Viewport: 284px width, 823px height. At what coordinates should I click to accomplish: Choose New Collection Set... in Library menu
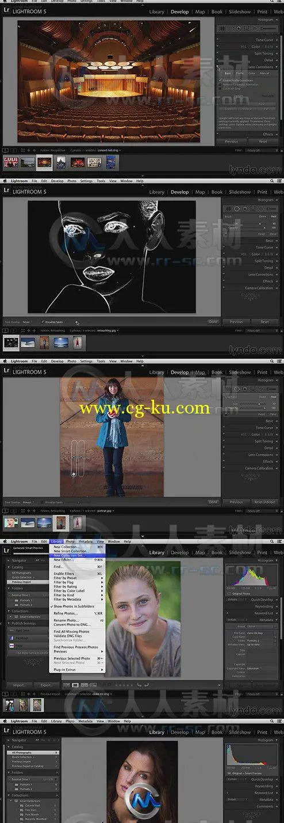(x=78, y=555)
